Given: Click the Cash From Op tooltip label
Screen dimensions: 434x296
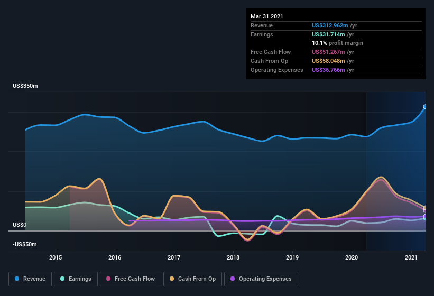Looking at the screenshot, I should (x=269, y=61).
